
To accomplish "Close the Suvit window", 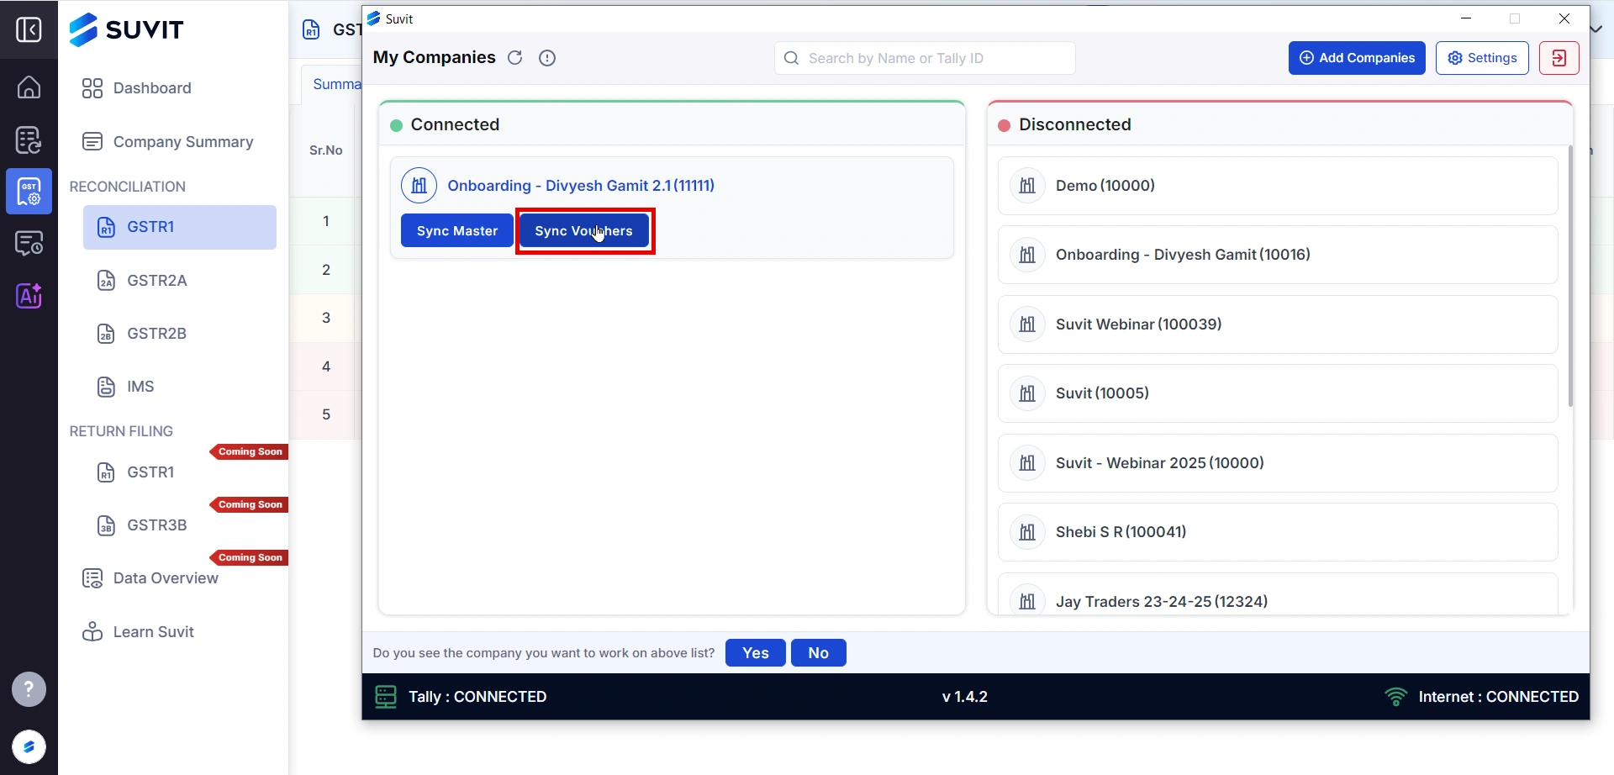I will click(1564, 18).
